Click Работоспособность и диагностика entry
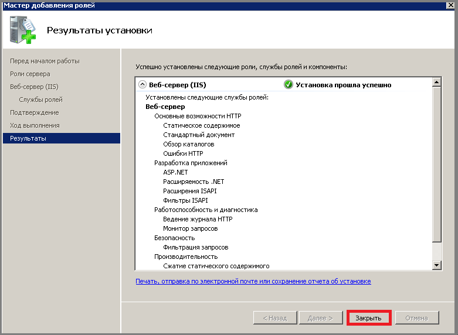The image size is (458, 335). point(206,210)
